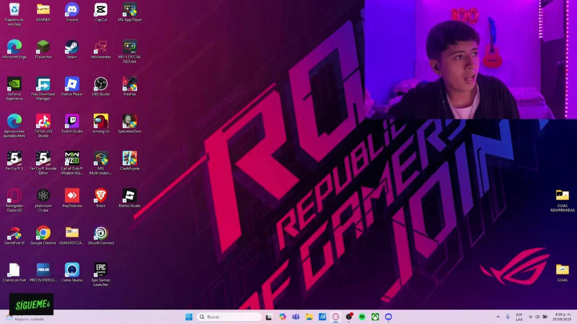Select the FreeFire desktop icon
Viewport: 577px width, 324px height.
click(130, 86)
